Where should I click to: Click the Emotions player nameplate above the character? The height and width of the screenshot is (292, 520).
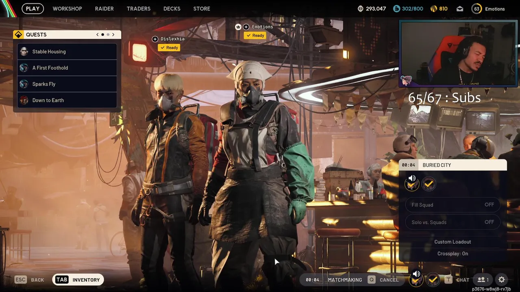pyautogui.click(x=262, y=27)
